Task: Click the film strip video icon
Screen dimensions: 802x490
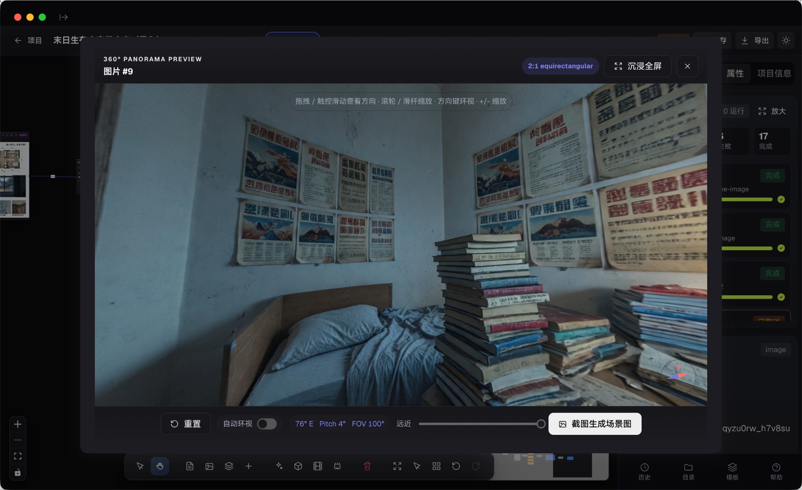Action: point(318,466)
